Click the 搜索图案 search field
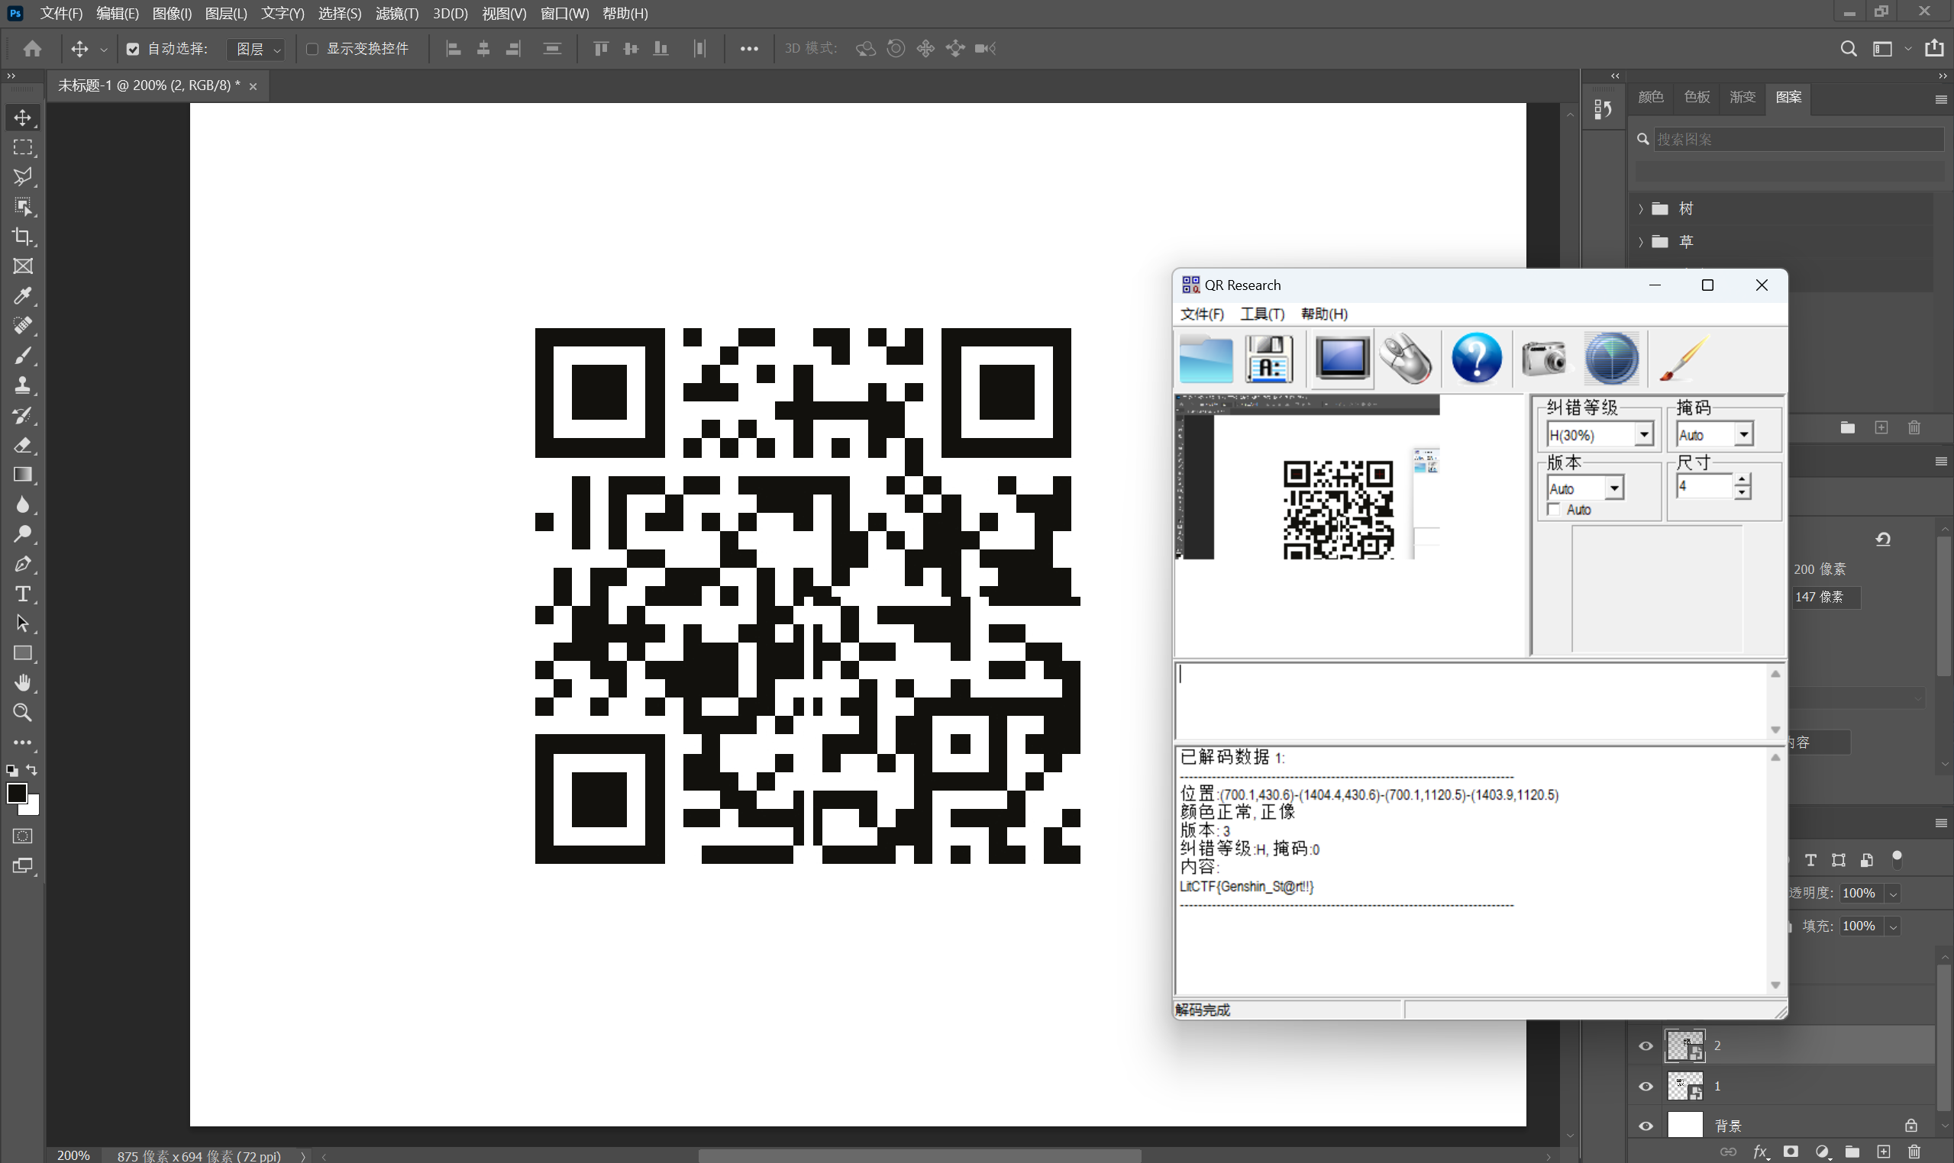Screen dimensions: 1954x1163 (1799, 140)
